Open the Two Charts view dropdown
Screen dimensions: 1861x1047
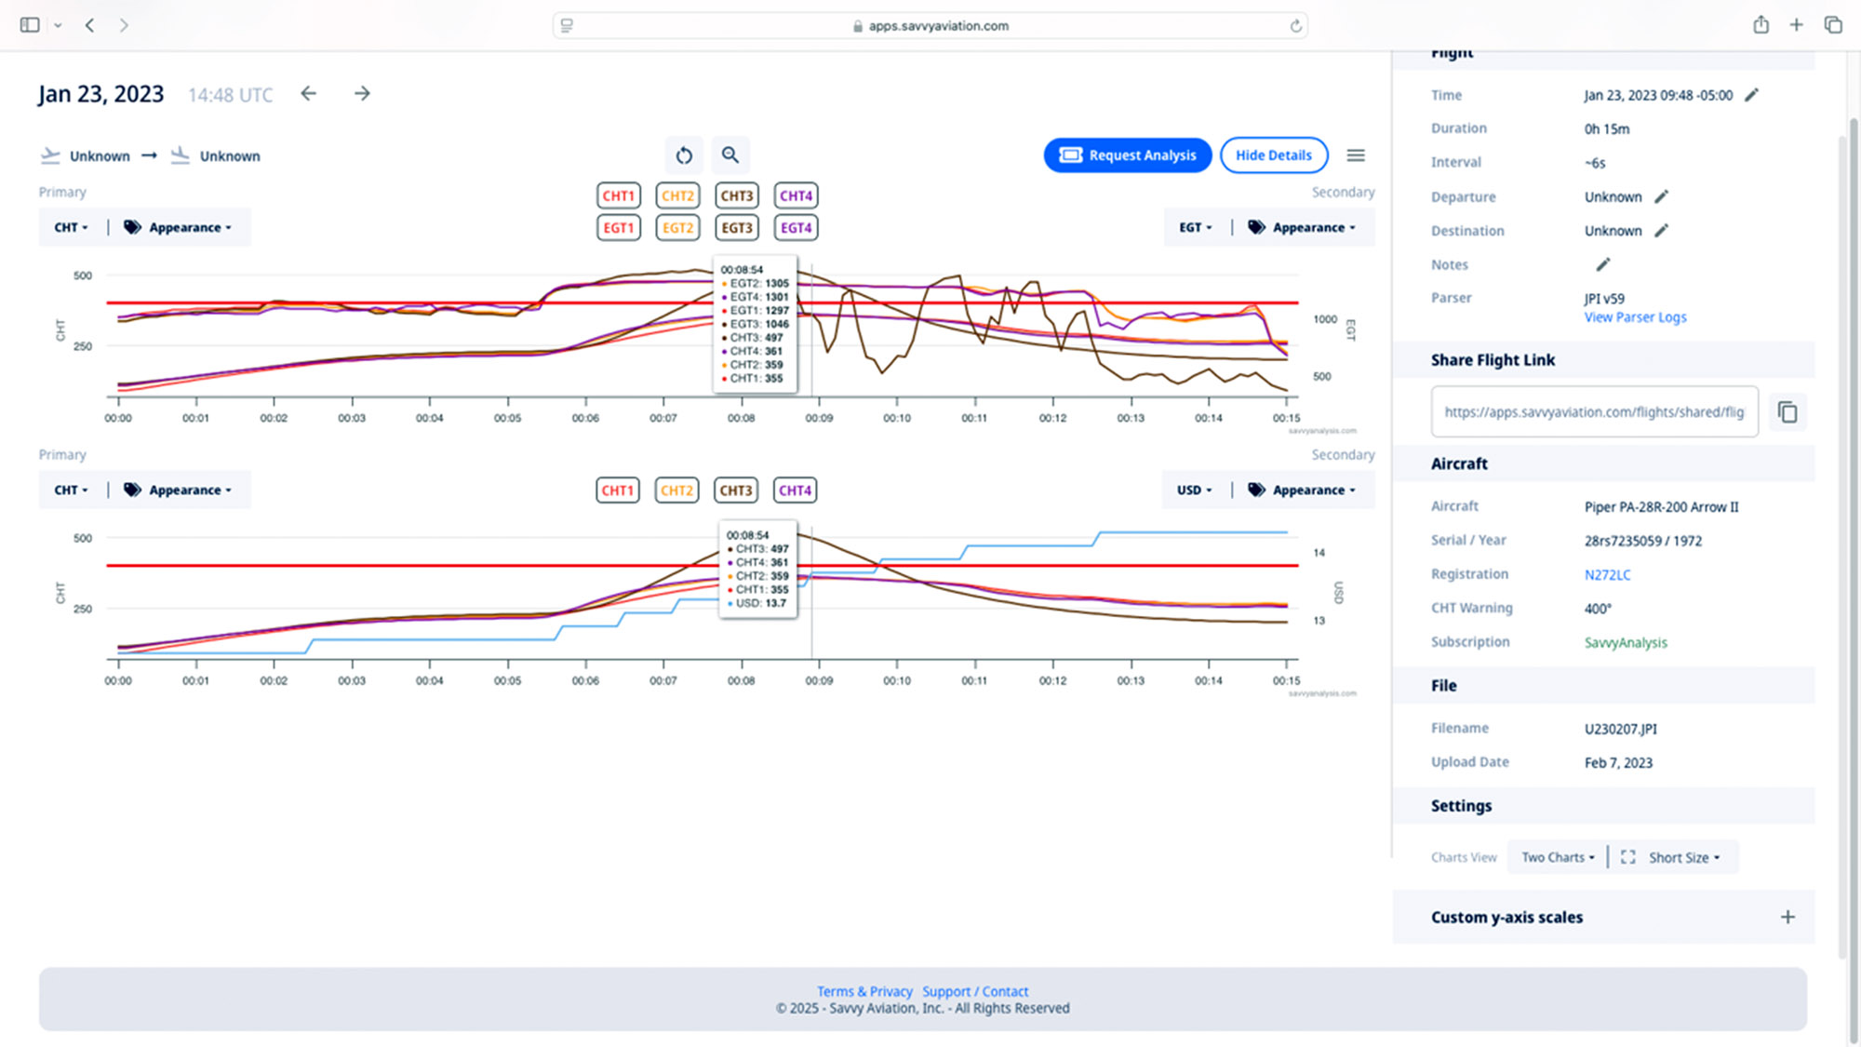click(1558, 857)
